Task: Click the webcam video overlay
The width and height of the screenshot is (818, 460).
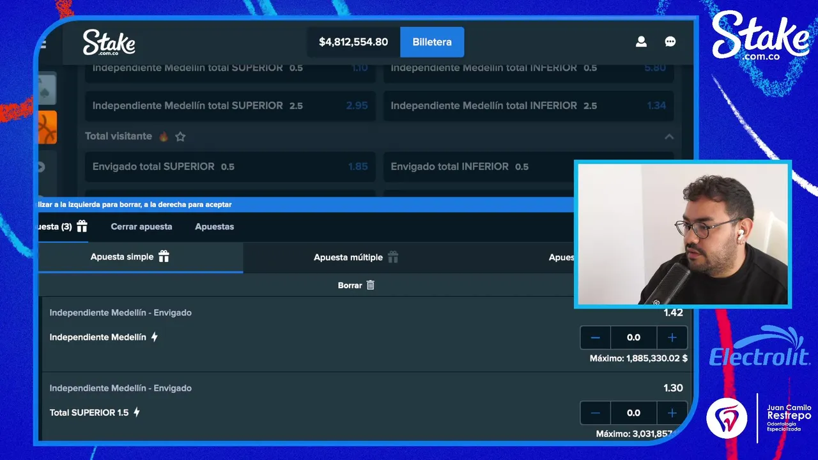Action: pyautogui.click(x=683, y=234)
